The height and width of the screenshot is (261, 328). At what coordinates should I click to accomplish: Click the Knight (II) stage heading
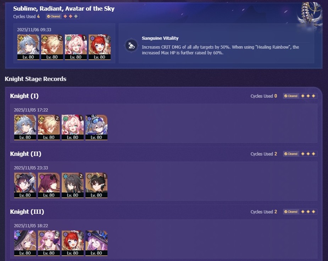[26, 154]
